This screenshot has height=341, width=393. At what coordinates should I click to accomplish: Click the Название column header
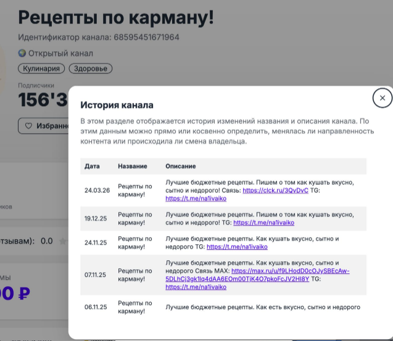tap(132, 166)
